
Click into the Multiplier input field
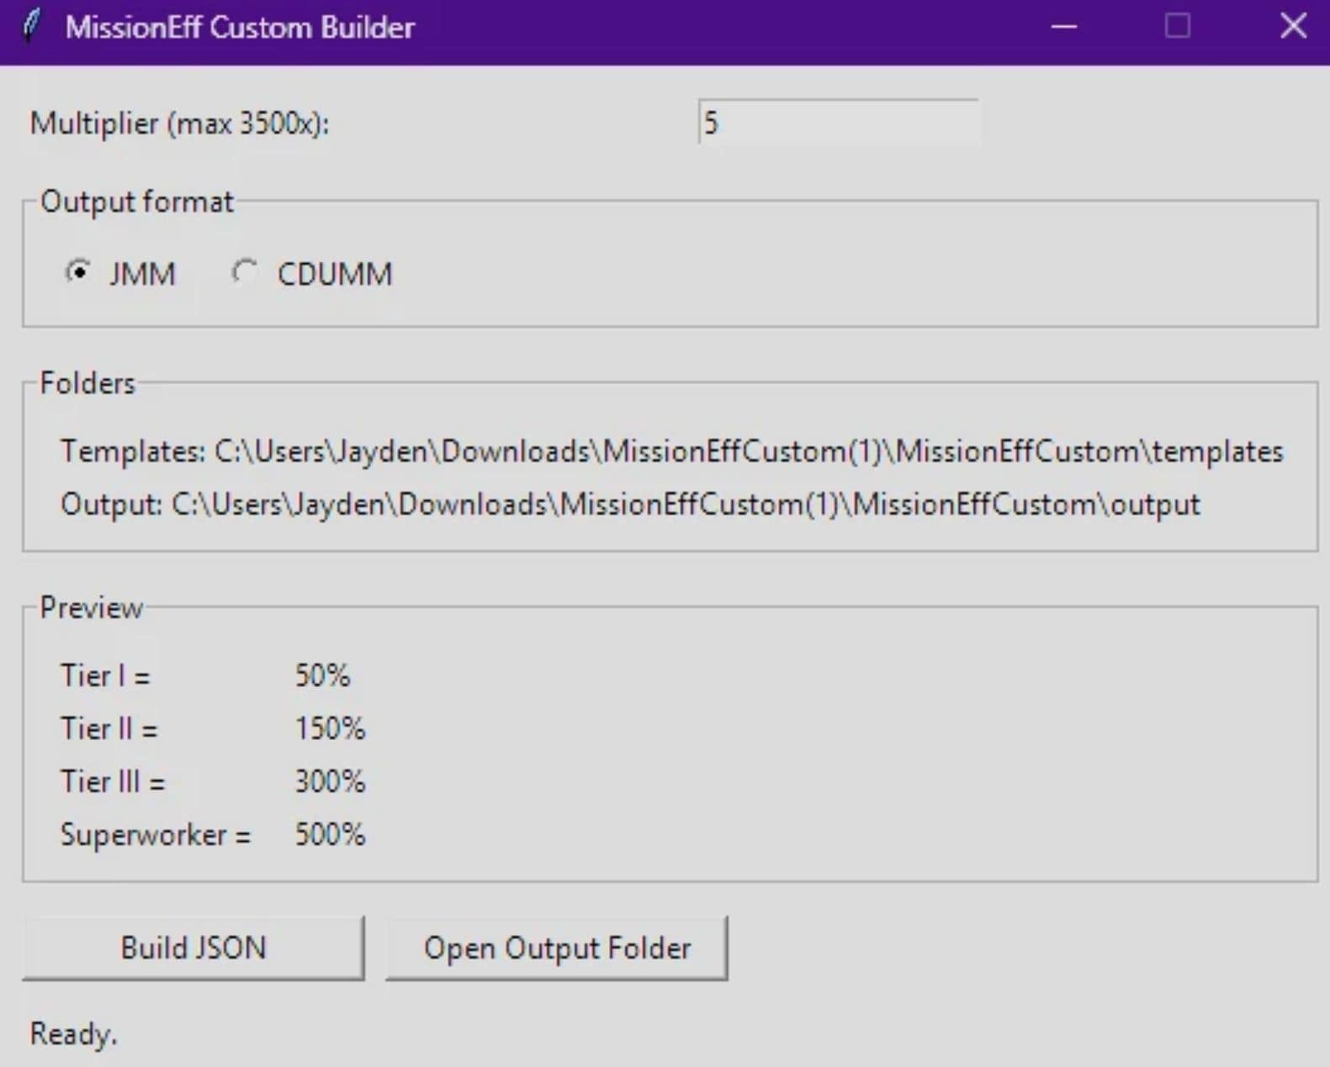point(838,123)
